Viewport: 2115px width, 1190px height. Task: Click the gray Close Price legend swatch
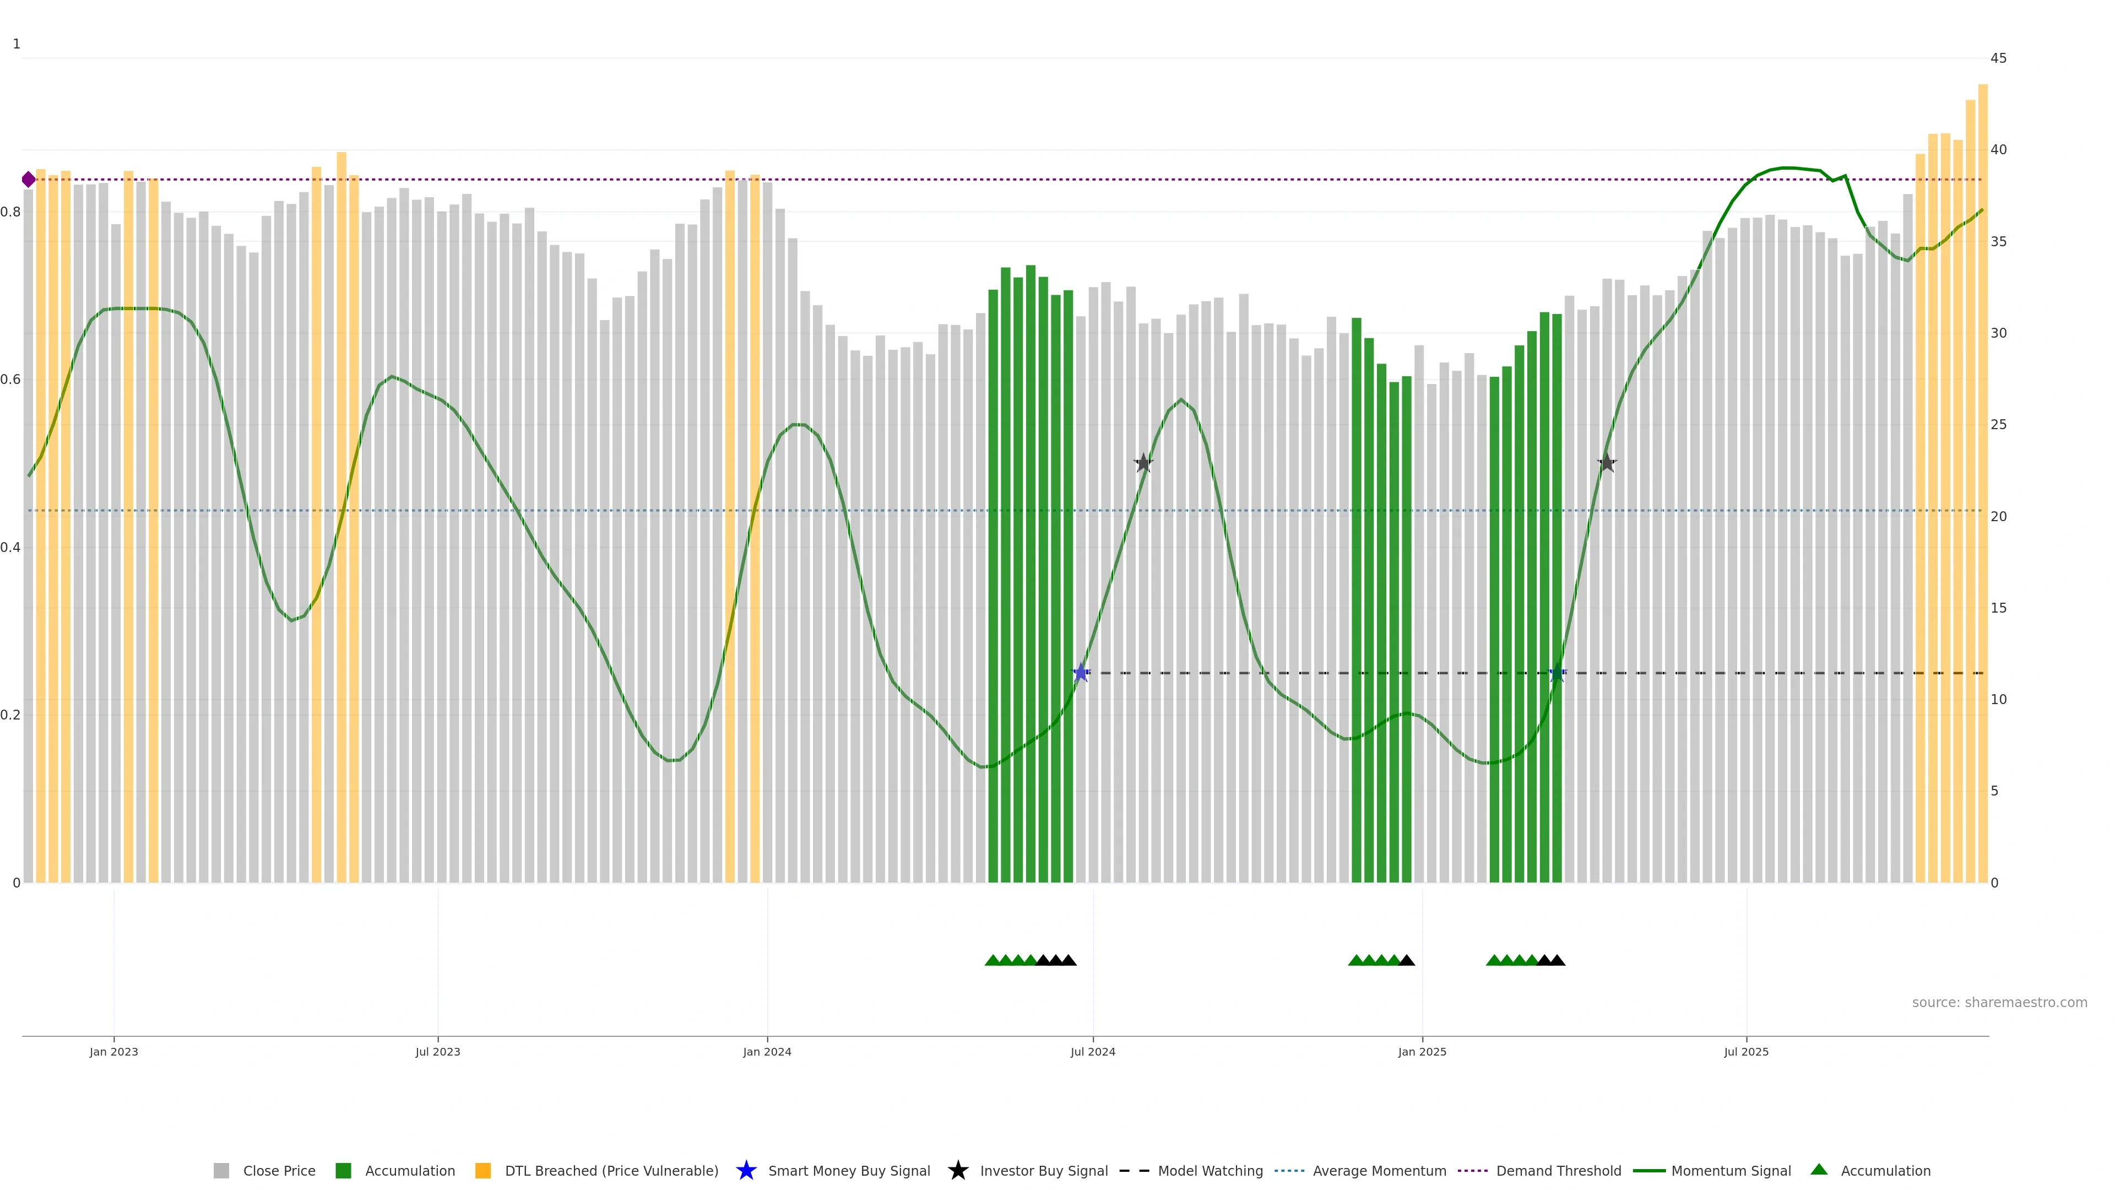pos(221,1170)
